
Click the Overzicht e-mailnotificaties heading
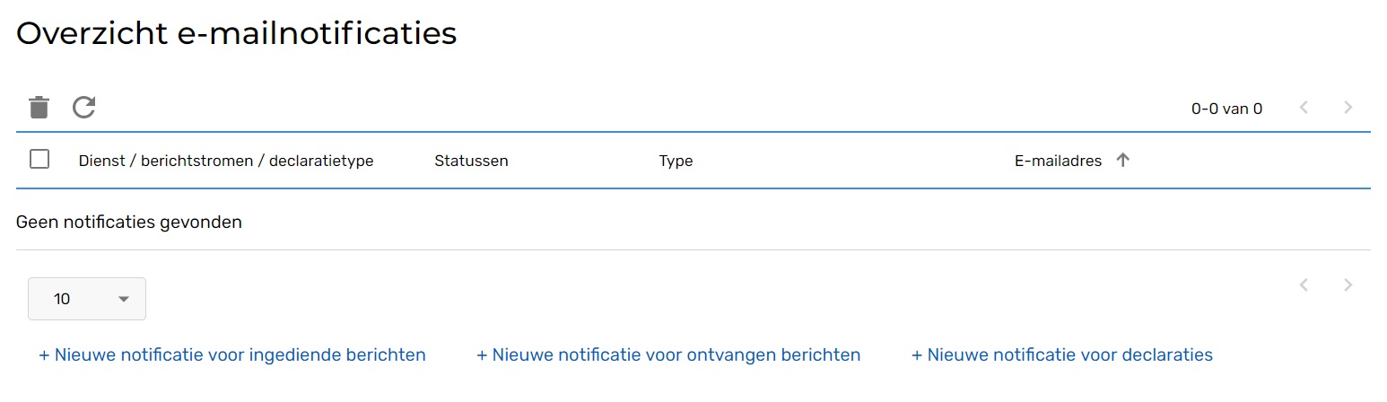pyautogui.click(x=237, y=33)
